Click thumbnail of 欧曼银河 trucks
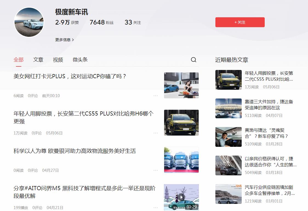 pyautogui.click(x=181, y=160)
